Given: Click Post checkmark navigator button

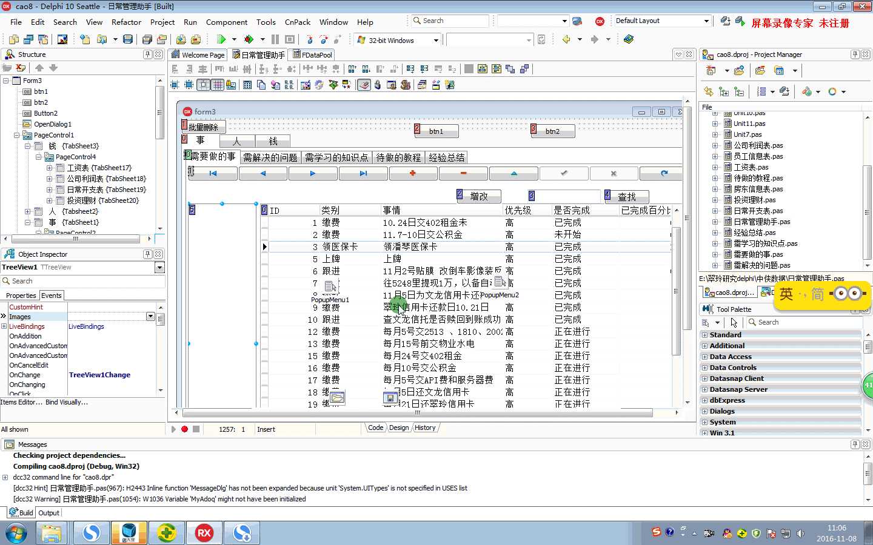Looking at the screenshot, I should click(564, 174).
